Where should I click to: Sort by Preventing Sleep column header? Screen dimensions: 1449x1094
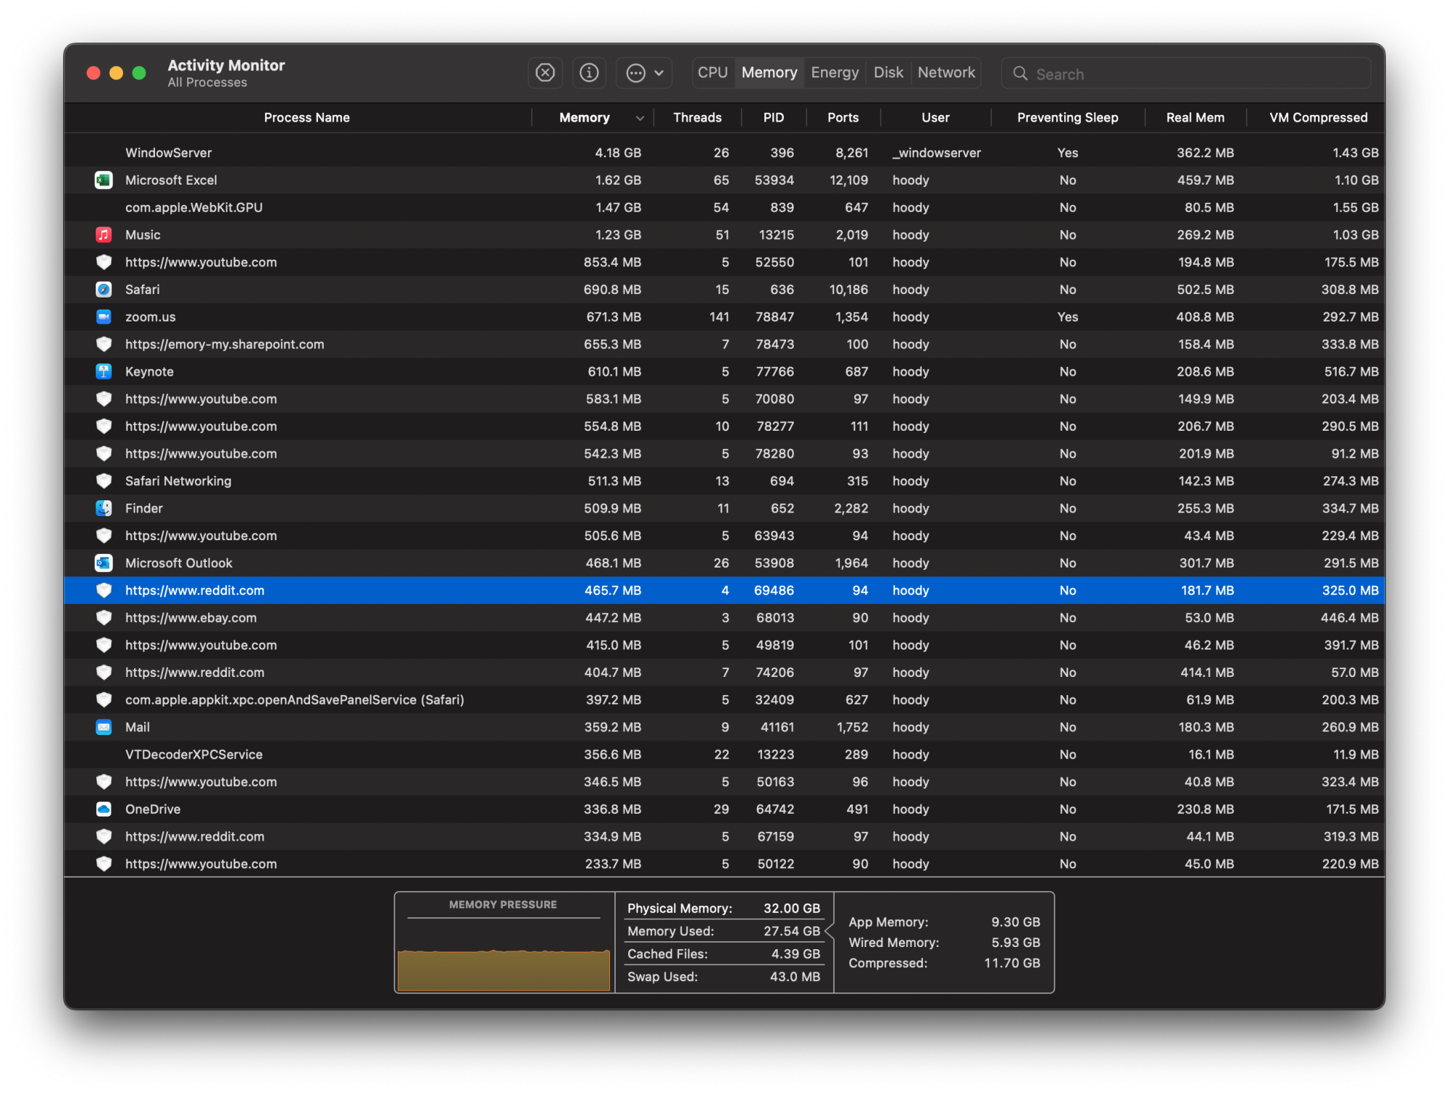[1067, 117]
